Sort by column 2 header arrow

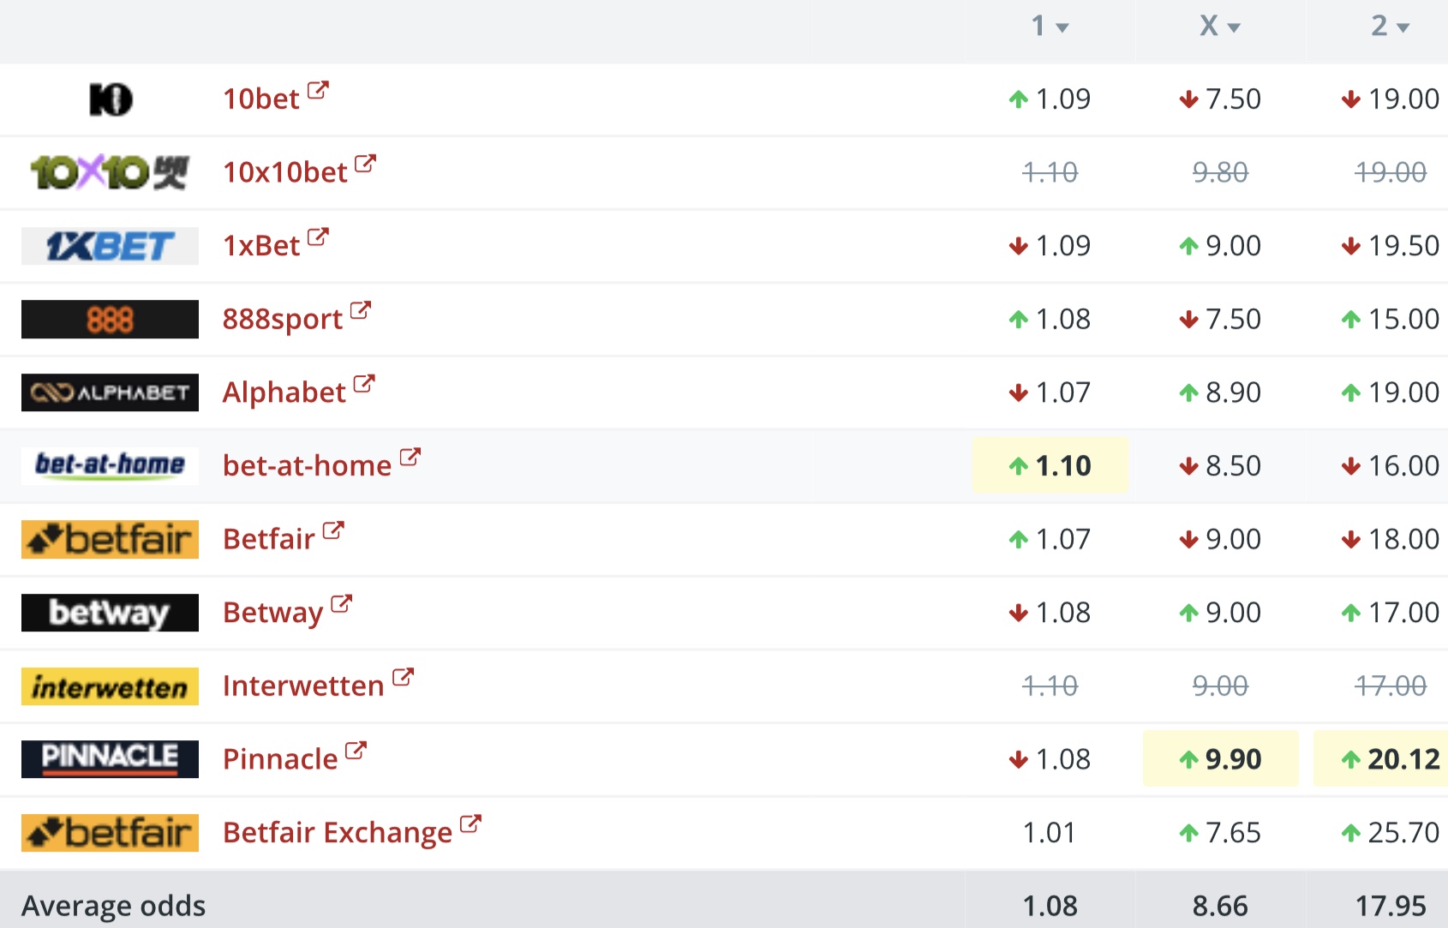pos(1403,27)
